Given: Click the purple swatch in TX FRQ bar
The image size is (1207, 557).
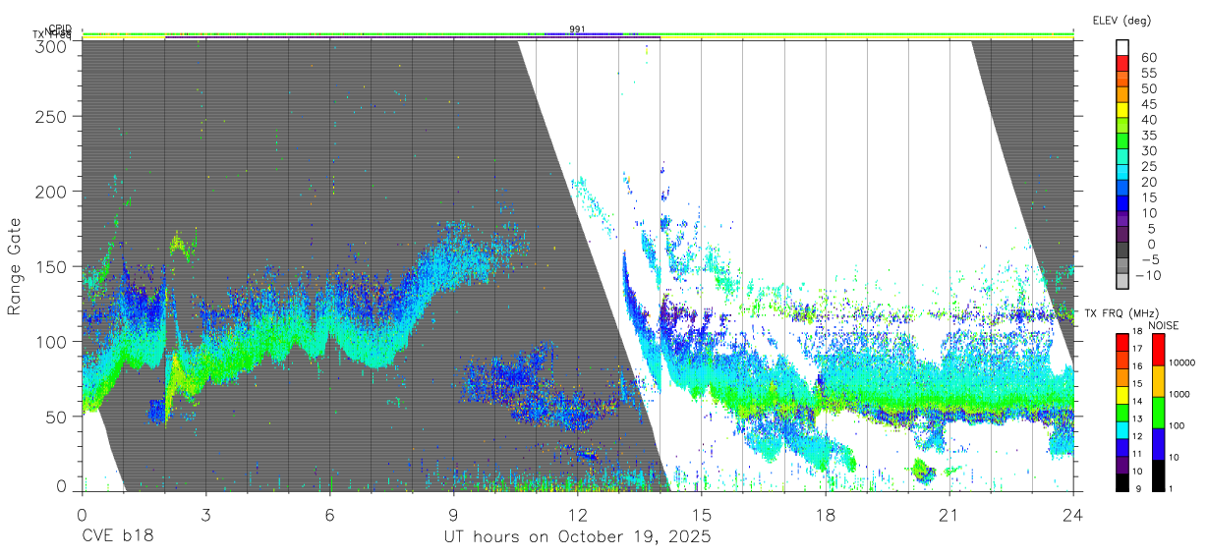Looking at the screenshot, I should [x=1122, y=464].
